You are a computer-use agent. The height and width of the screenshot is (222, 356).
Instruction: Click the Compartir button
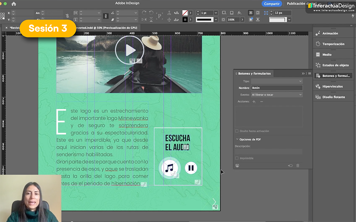click(x=272, y=4)
